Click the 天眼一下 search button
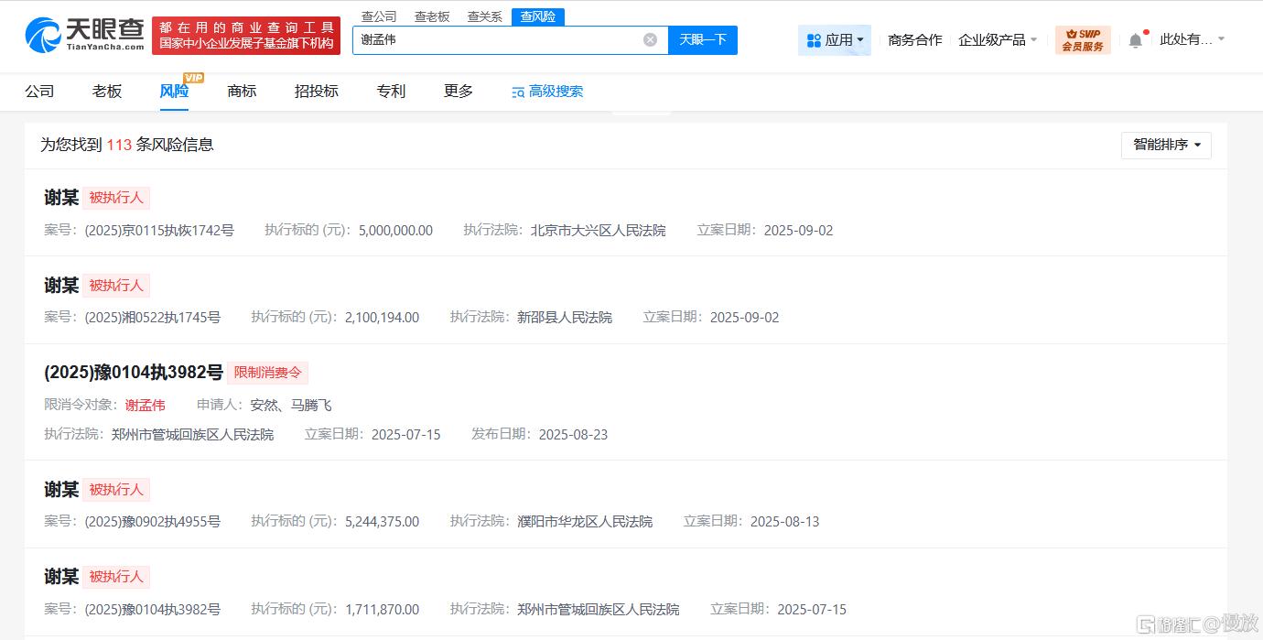This screenshot has width=1263, height=640. [x=703, y=40]
